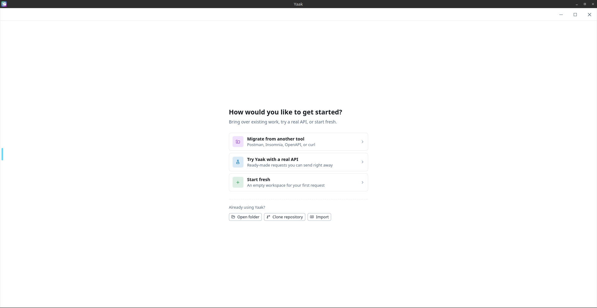The width and height of the screenshot is (597, 308).
Task: Click the cyan vertical bar at left edge
Action: [2, 154]
